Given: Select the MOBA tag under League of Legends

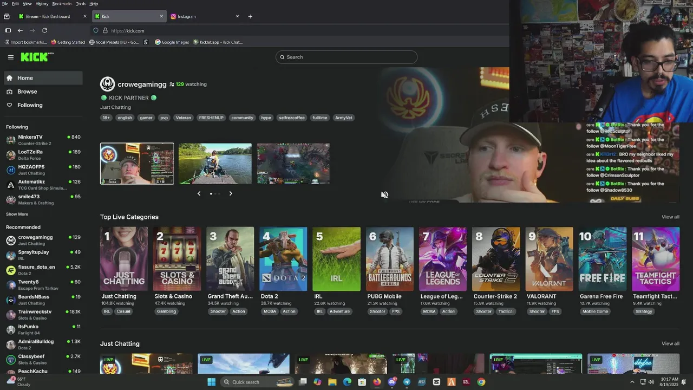Looking at the screenshot, I should (429, 311).
